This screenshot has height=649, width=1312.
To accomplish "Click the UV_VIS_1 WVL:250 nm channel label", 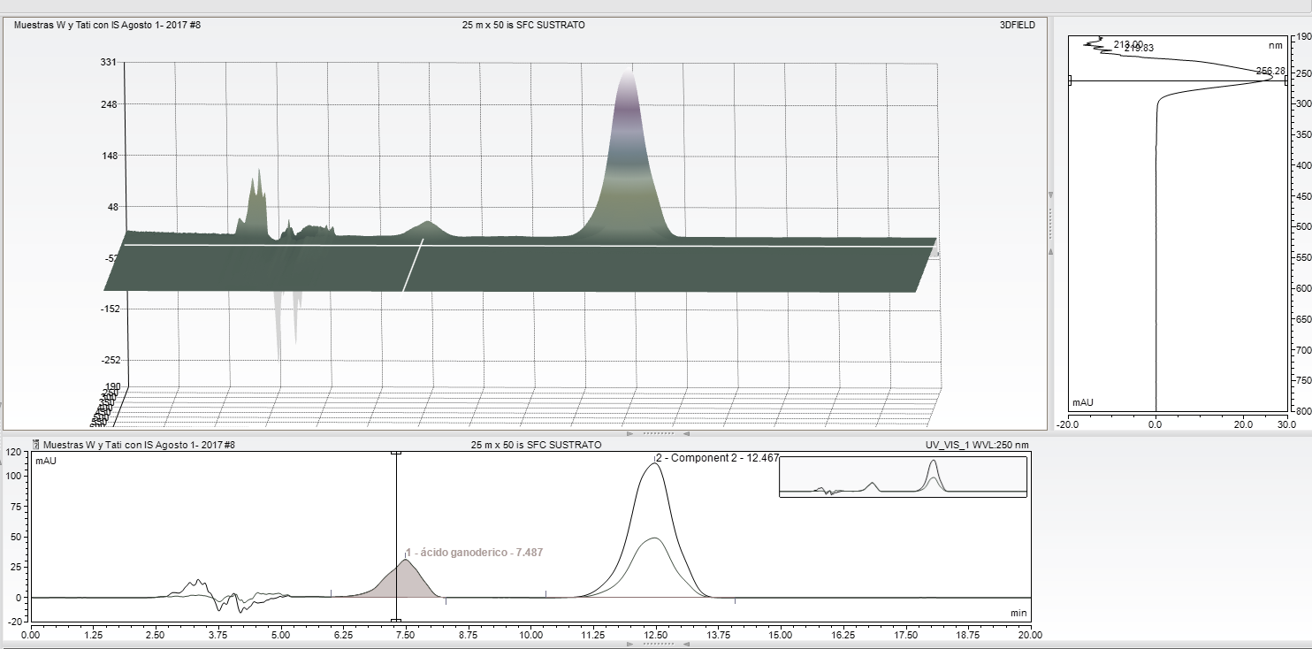I will (977, 445).
